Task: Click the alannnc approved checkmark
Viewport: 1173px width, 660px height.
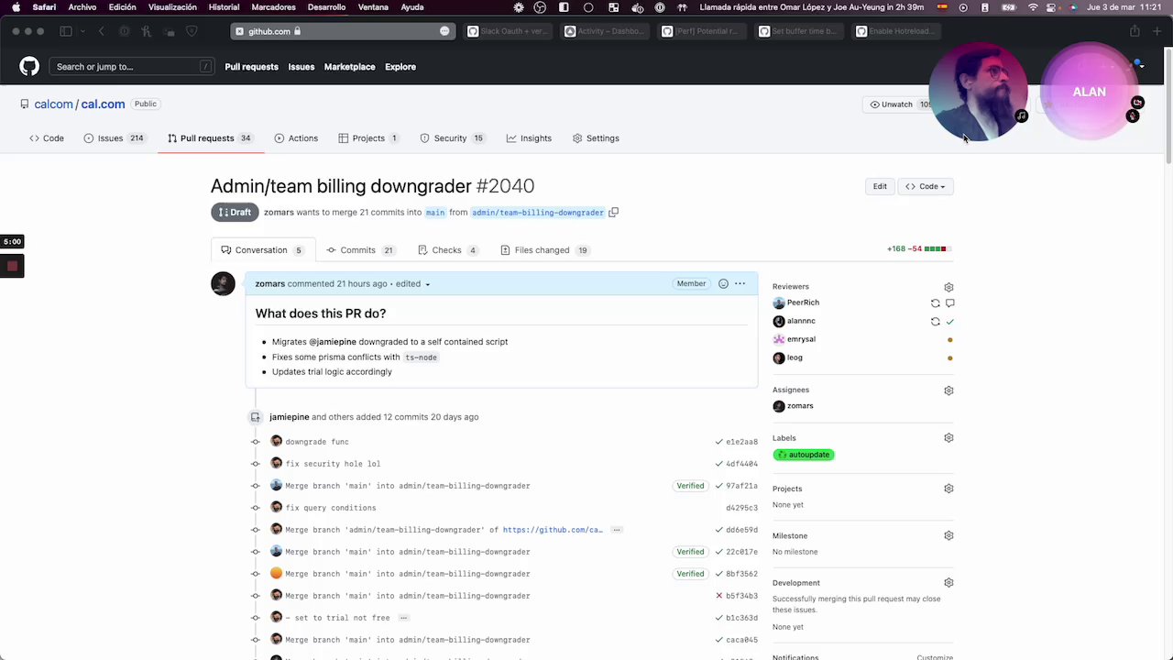Action: click(x=949, y=322)
